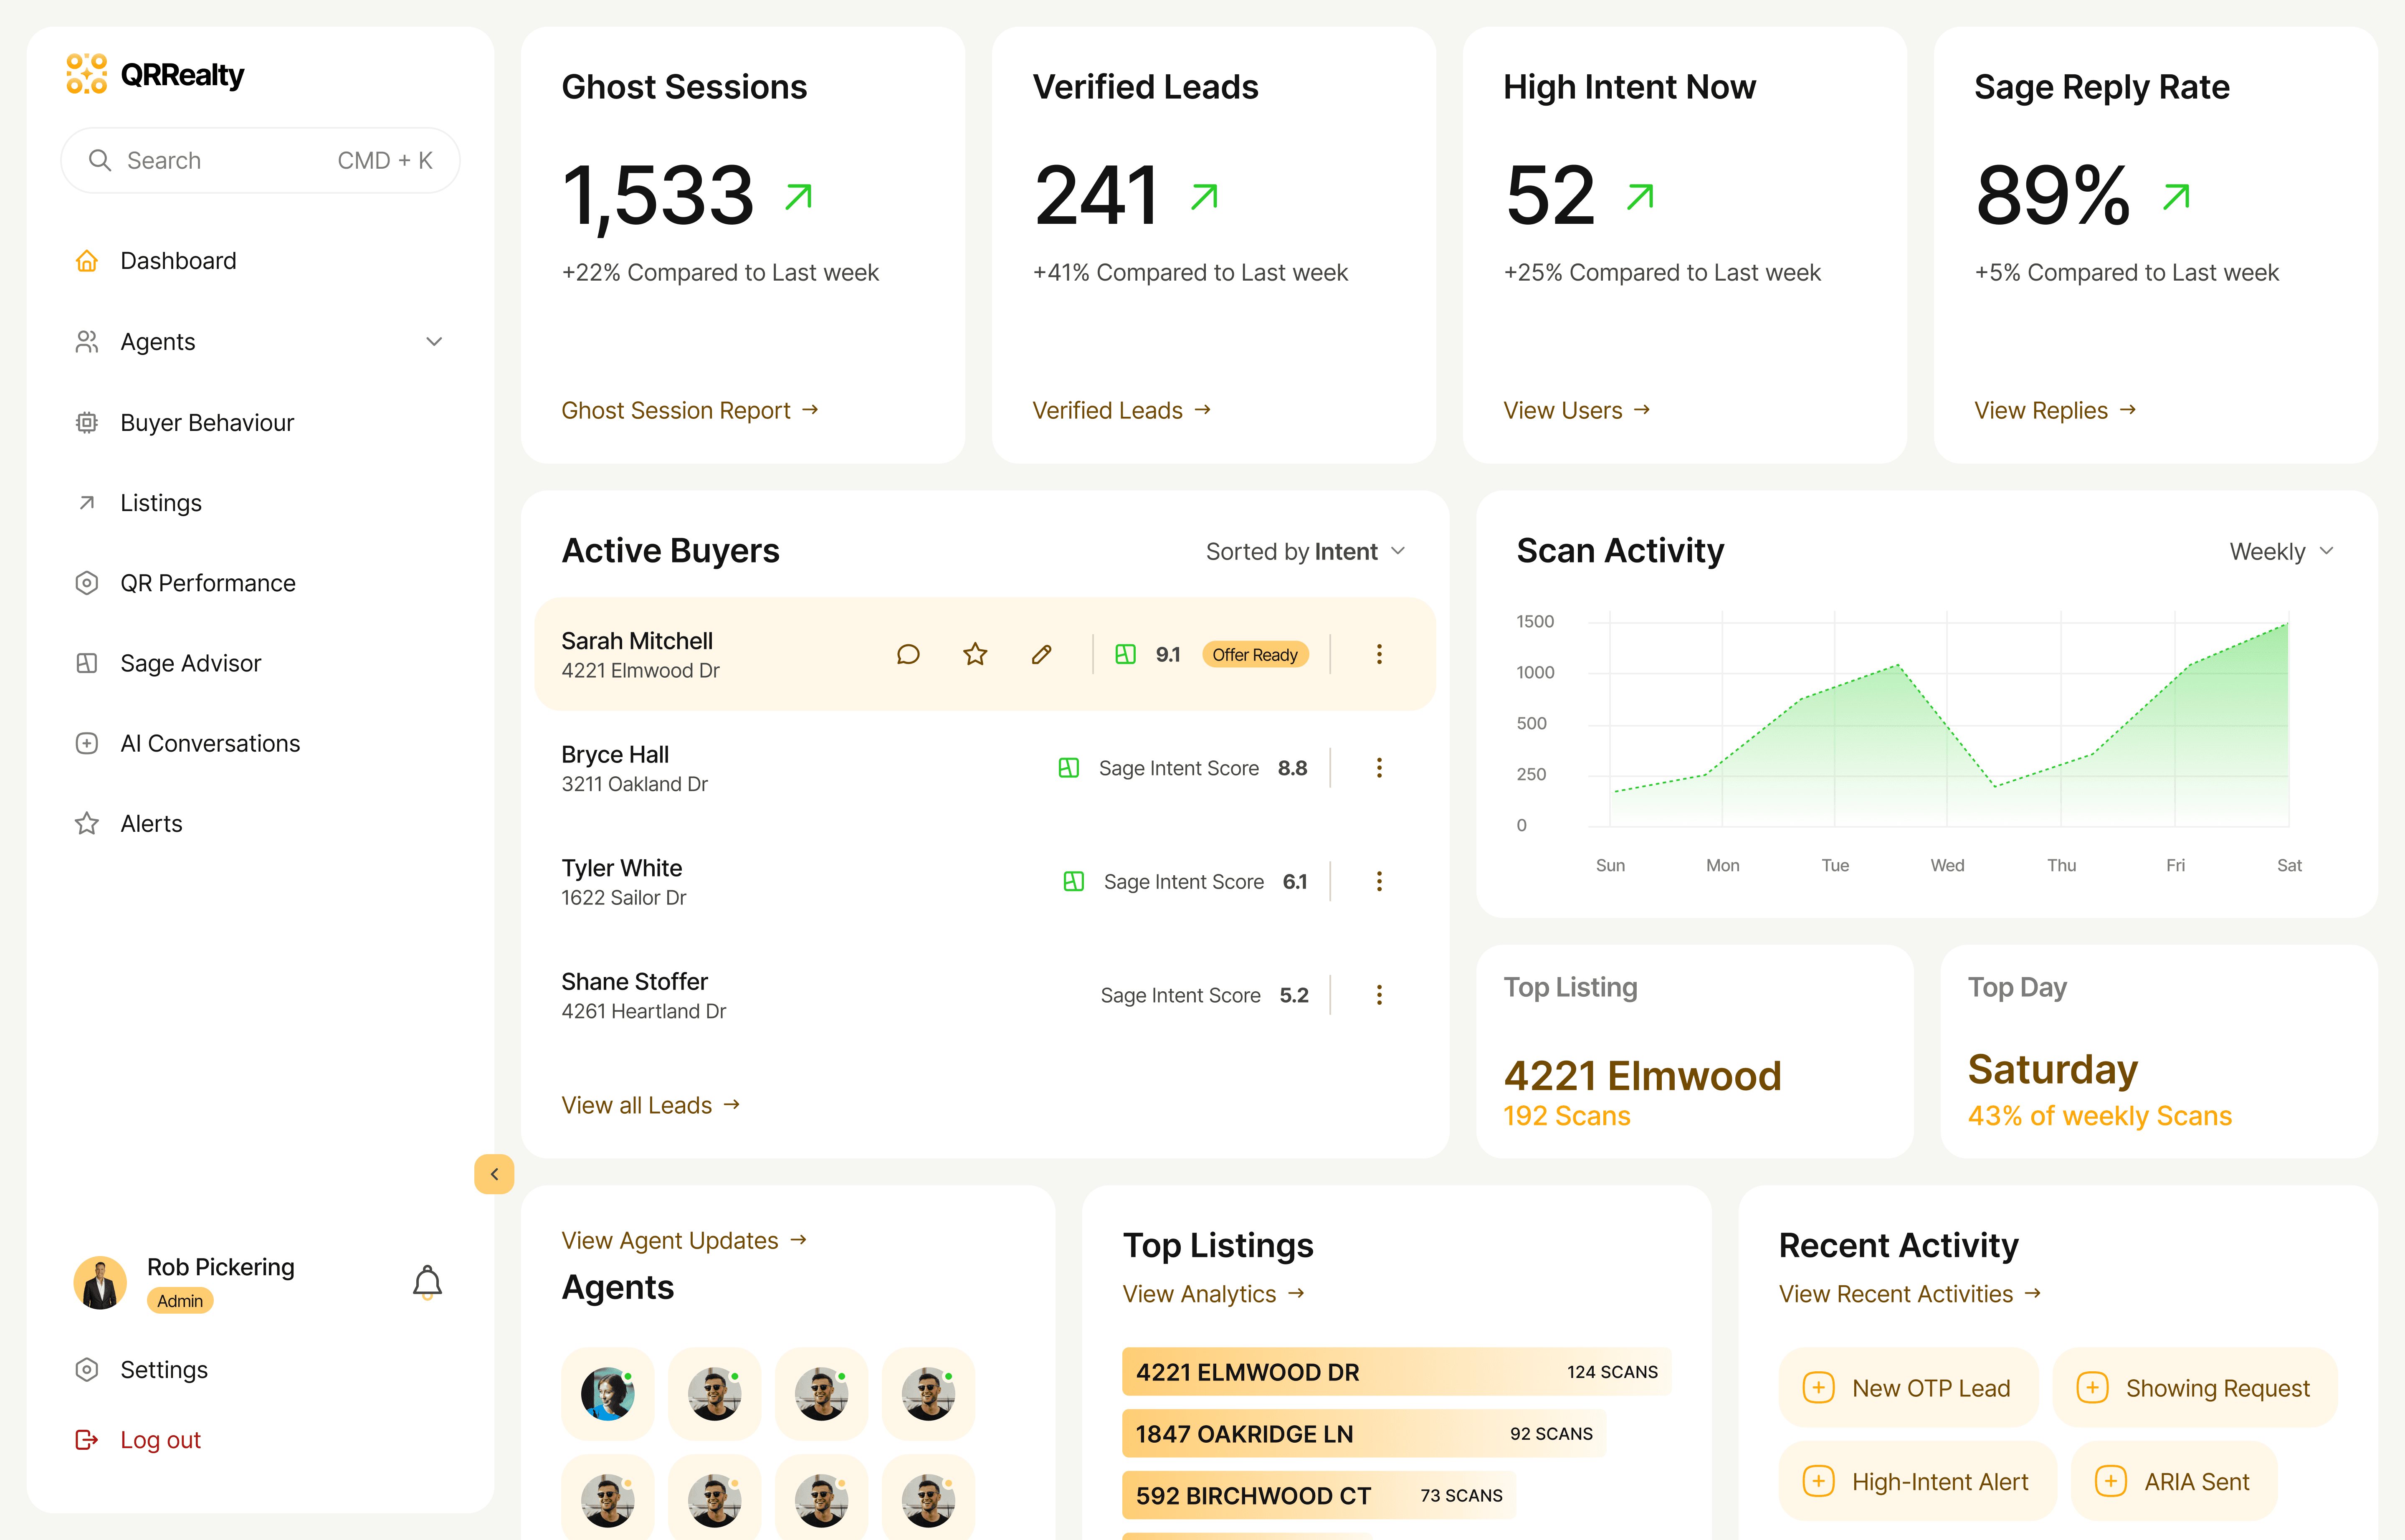
Task: Open three-dot menu for Bryce Hall
Action: [1379, 768]
